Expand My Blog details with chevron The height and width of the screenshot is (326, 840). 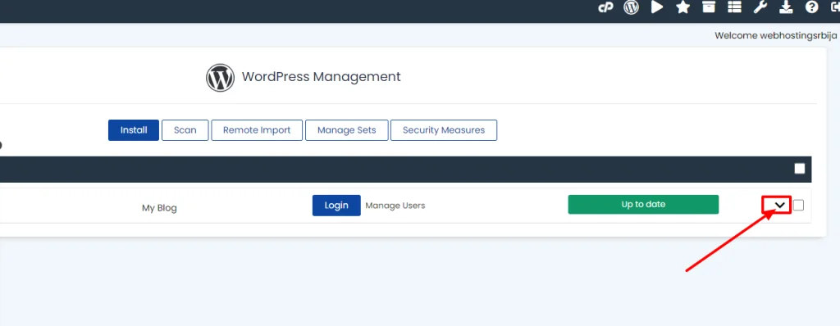(780, 205)
